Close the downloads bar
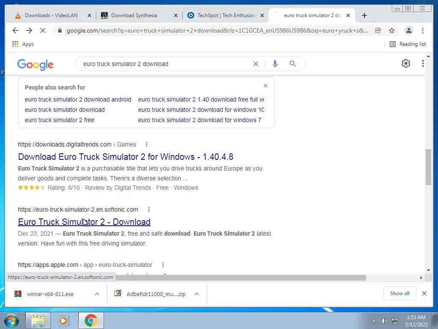Image resolution: width=438 pixels, height=329 pixels. click(424, 293)
